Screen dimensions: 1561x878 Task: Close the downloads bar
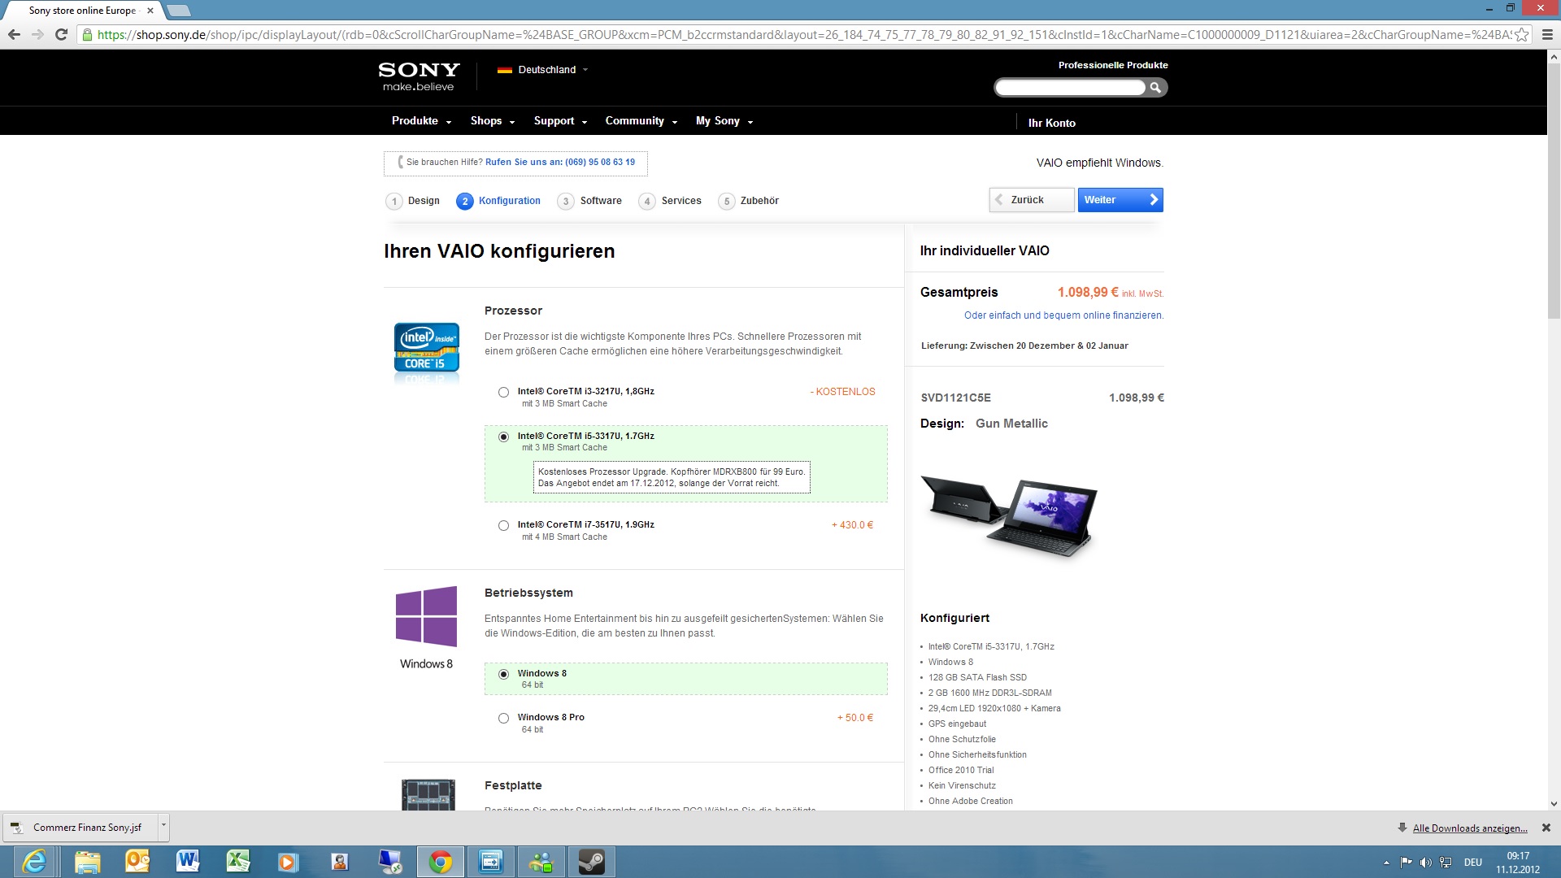click(x=1546, y=828)
